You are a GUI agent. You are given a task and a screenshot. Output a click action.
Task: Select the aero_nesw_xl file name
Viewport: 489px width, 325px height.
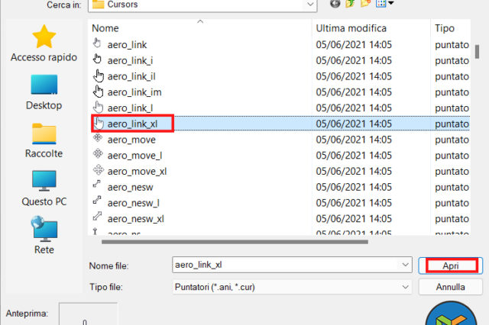pos(136,219)
